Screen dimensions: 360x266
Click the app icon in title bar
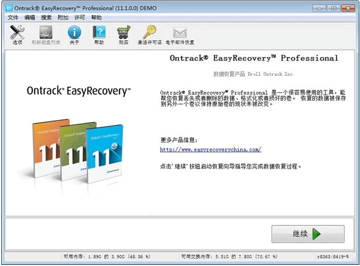click(9, 8)
